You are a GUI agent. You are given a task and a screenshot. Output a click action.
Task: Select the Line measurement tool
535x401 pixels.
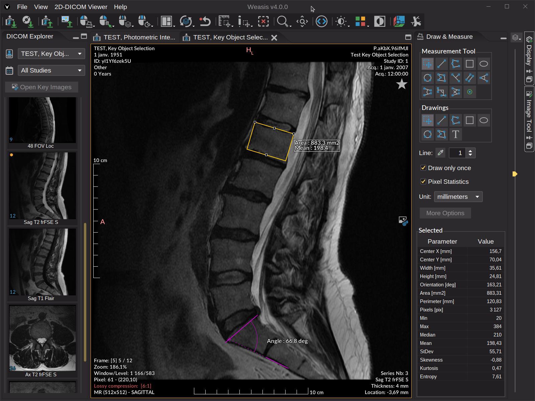point(441,63)
